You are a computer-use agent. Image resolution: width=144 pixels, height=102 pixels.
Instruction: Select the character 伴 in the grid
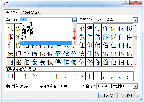[129, 37]
